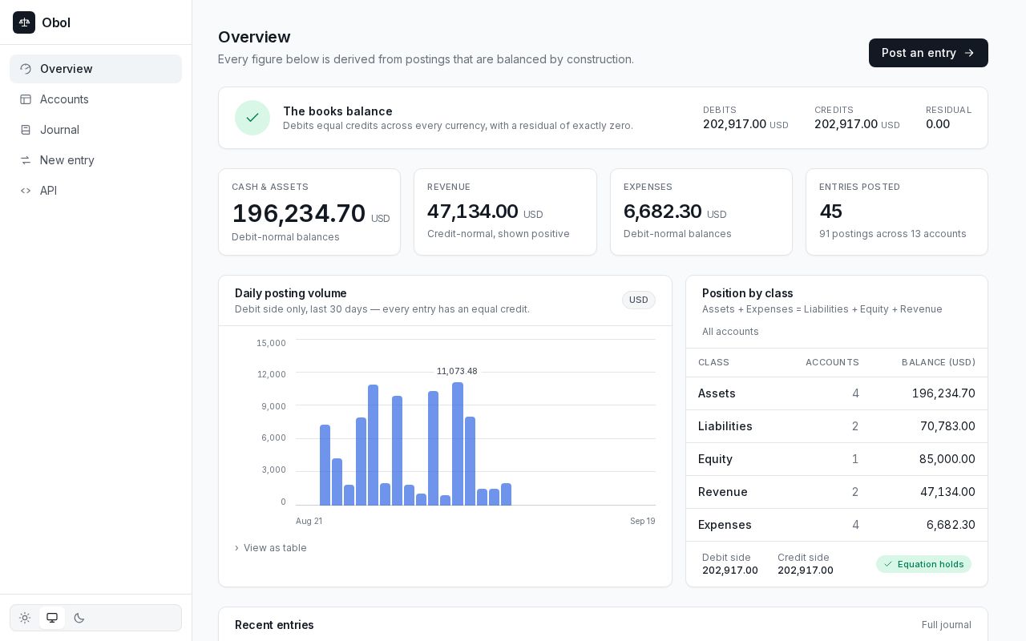Click Liabilities balance 70,783.00
This screenshot has height=641, width=1026.
point(947,426)
